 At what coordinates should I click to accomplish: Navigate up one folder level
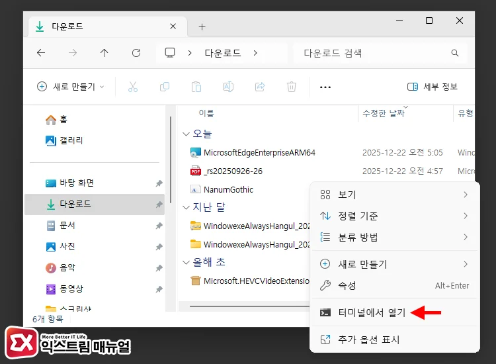(x=104, y=53)
